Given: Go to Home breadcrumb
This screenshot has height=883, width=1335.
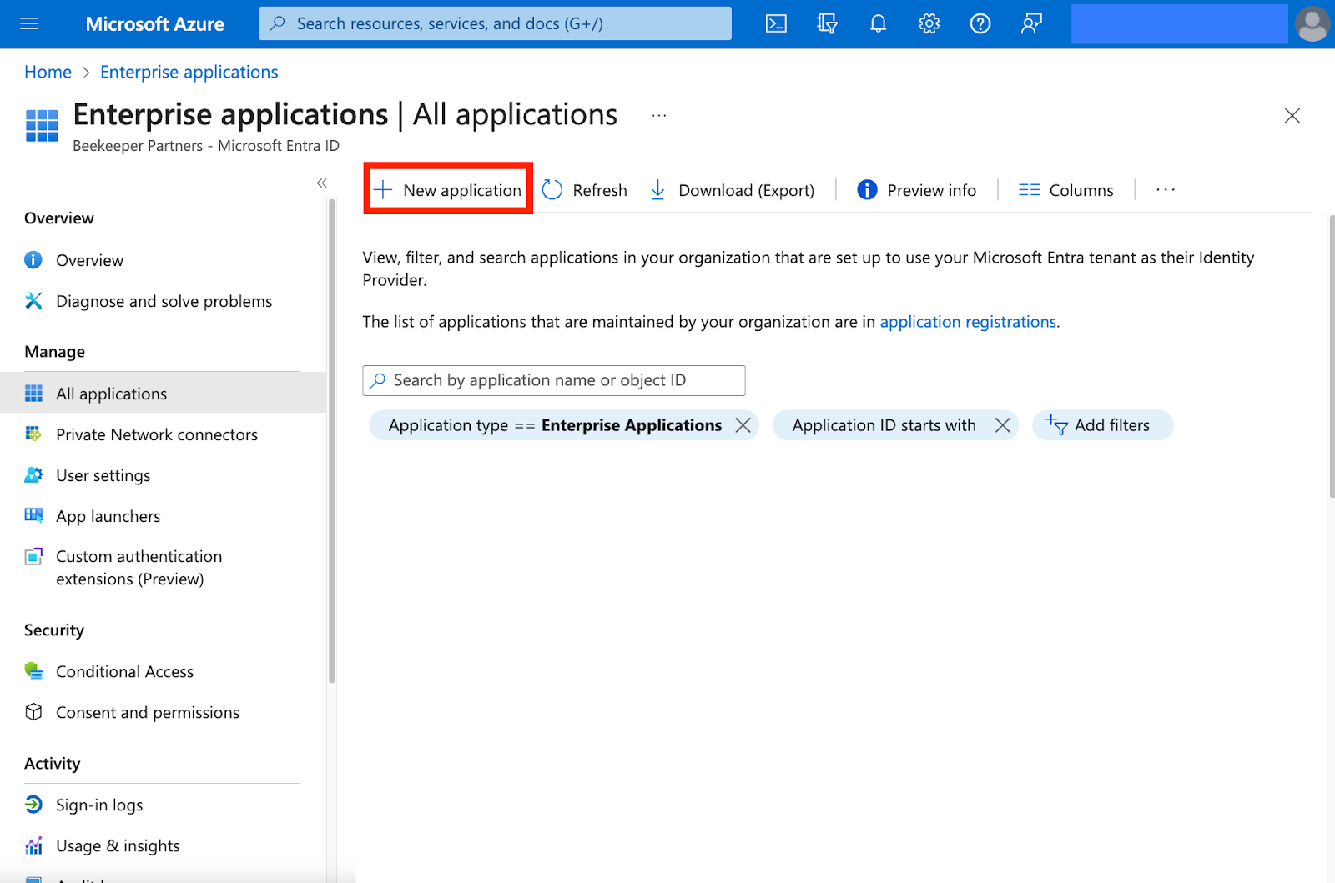Looking at the screenshot, I should (48, 72).
